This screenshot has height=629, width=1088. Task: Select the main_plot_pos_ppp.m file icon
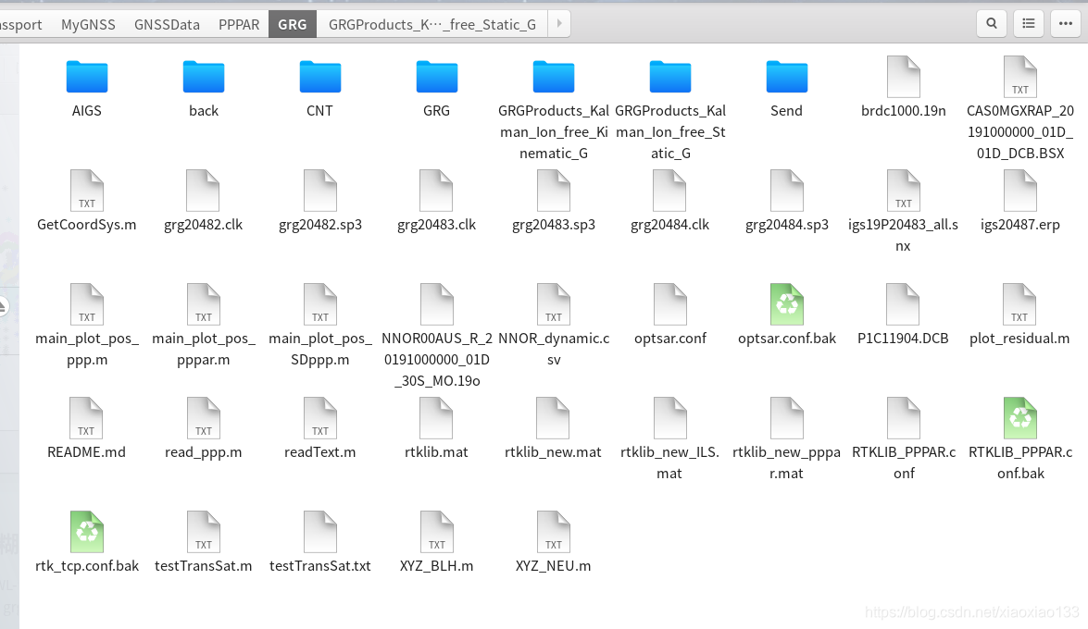pos(87,304)
